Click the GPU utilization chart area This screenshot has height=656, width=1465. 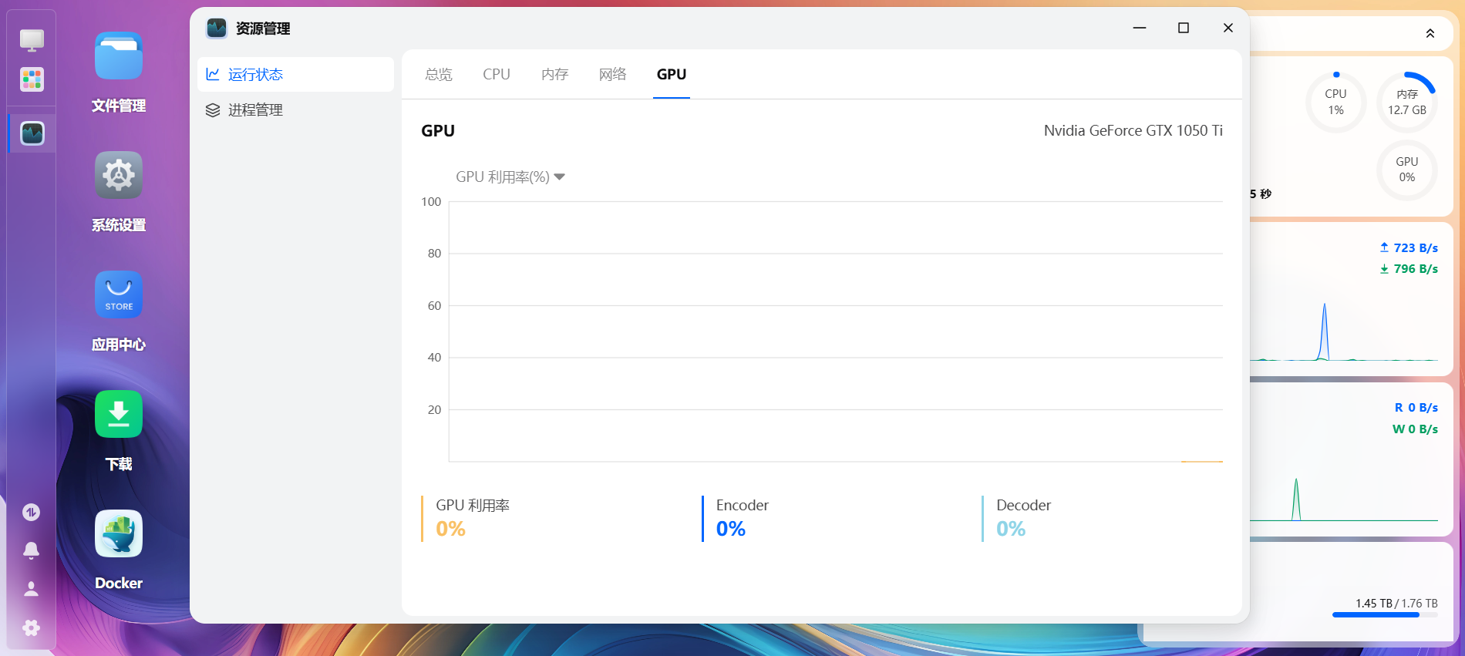click(836, 331)
